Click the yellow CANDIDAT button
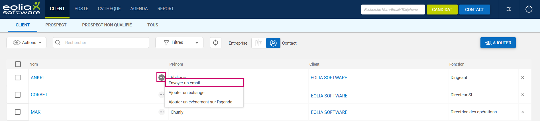Viewport: 540px width, 121px height. (x=442, y=9)
